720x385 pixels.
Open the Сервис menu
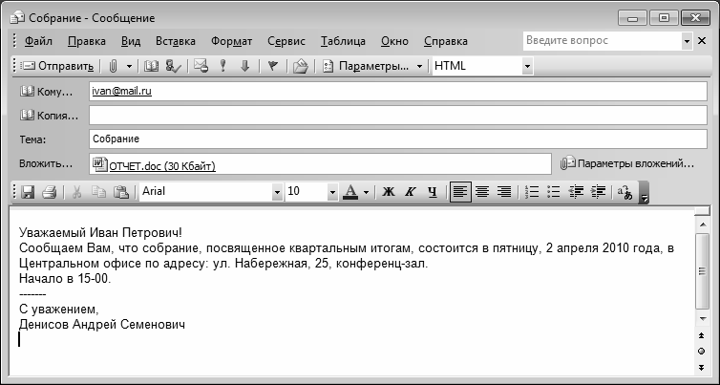[x=286, y=41]
